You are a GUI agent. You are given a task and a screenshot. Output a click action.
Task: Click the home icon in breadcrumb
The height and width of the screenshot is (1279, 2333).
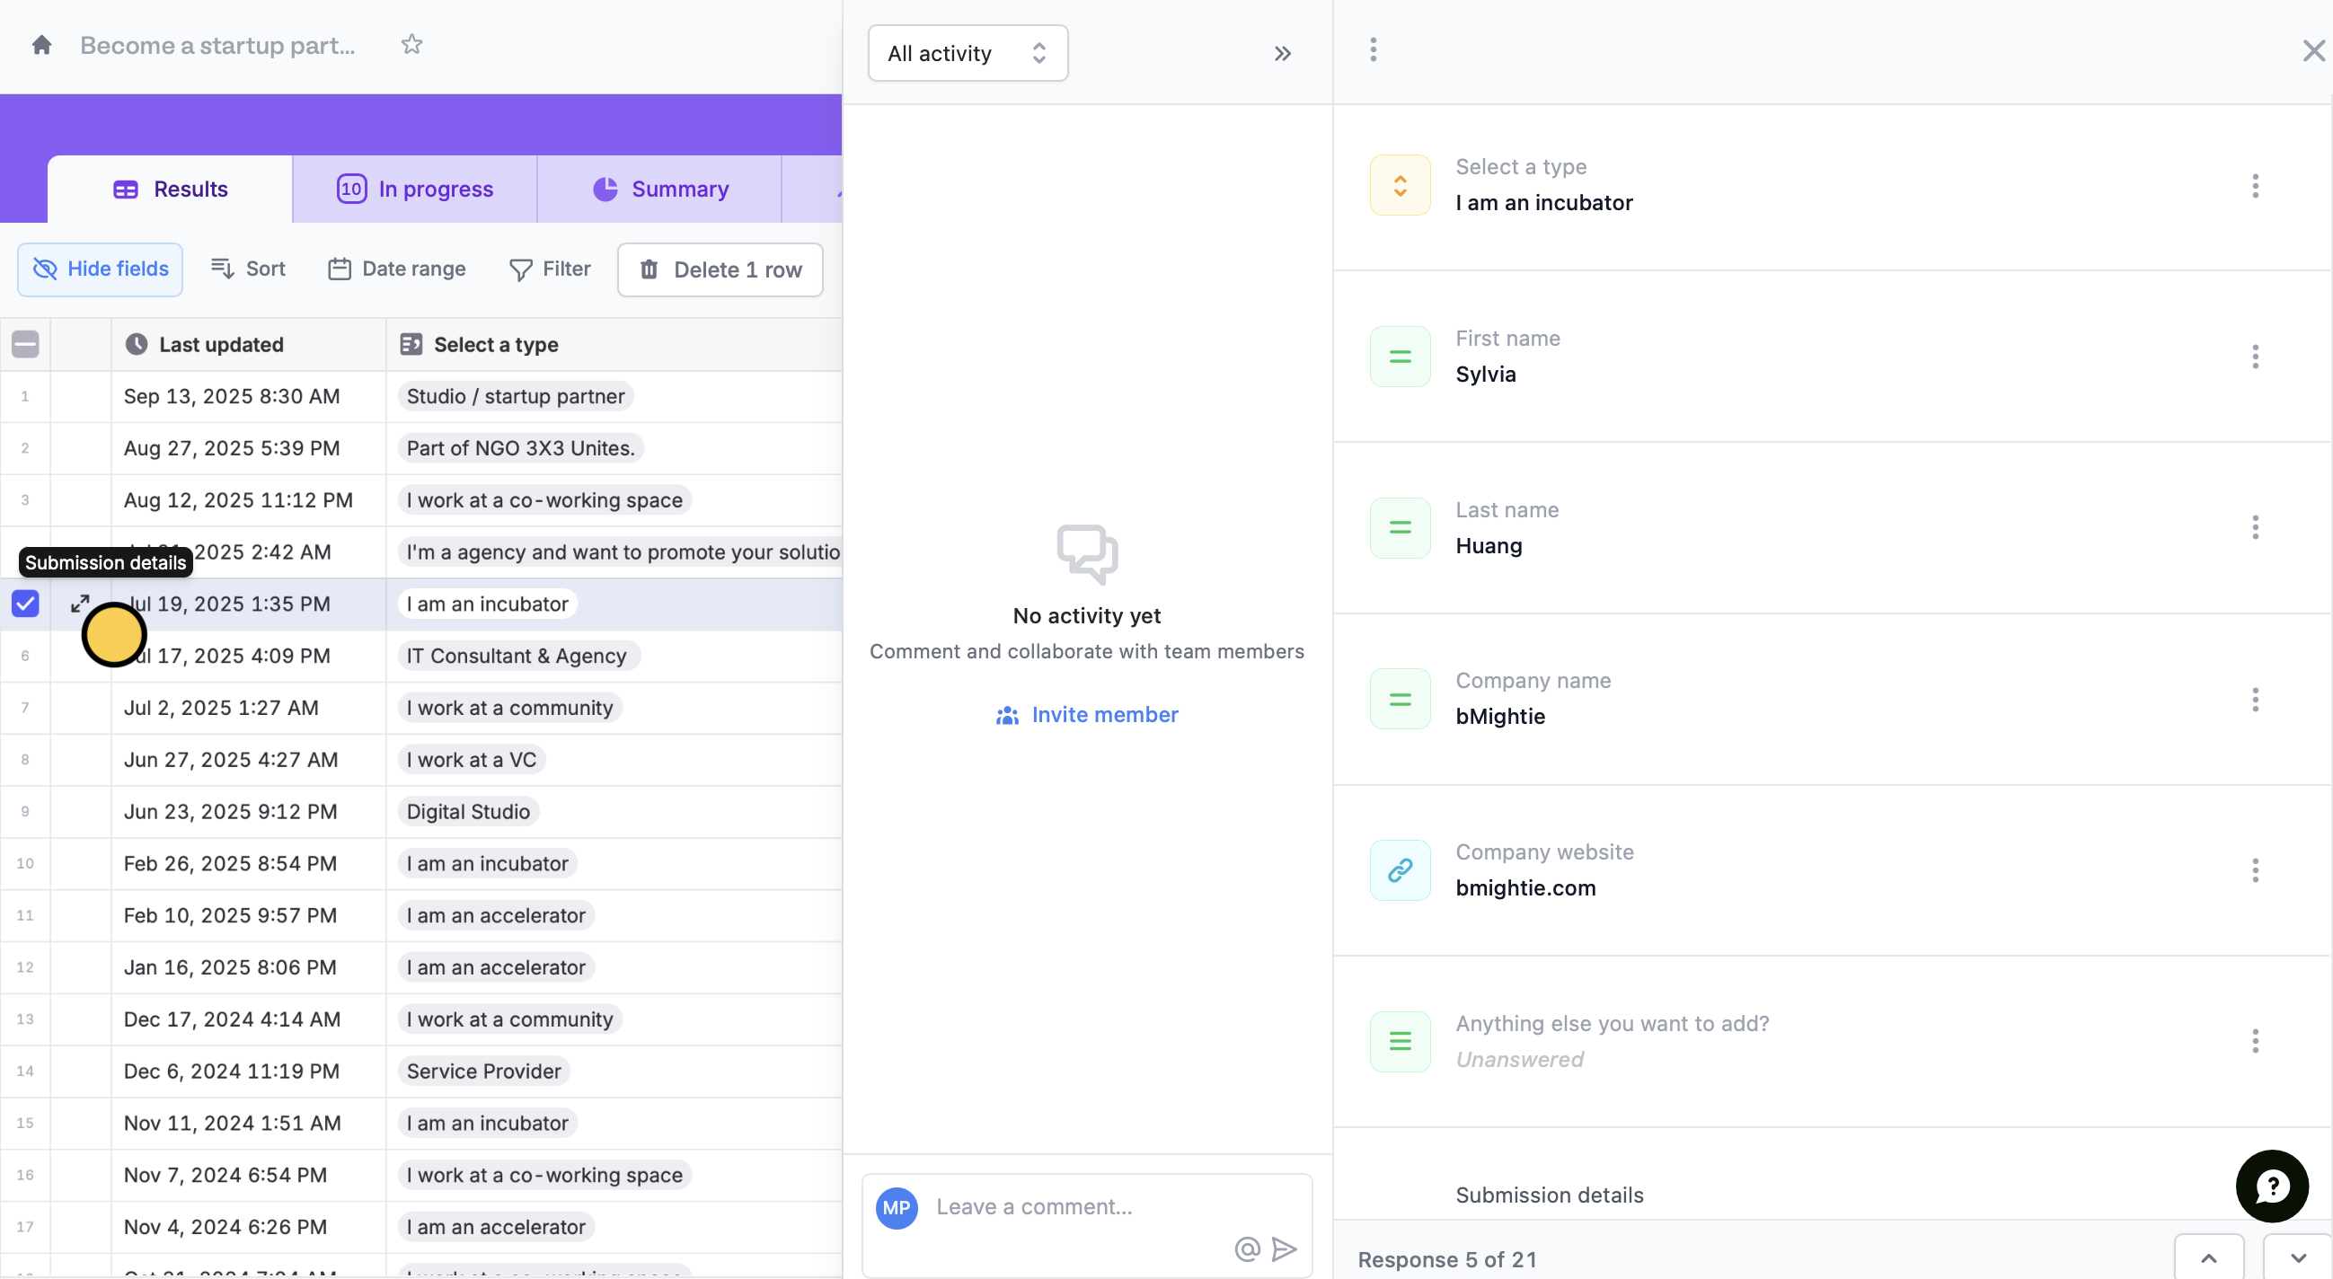click(x=41, y=45)
